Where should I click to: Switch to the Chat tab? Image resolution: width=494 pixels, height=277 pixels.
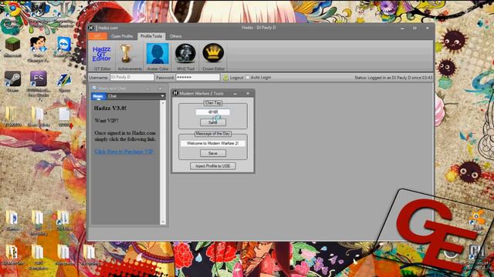coord(113,96)
